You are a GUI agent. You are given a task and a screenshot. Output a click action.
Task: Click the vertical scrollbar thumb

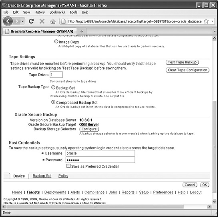214,146
